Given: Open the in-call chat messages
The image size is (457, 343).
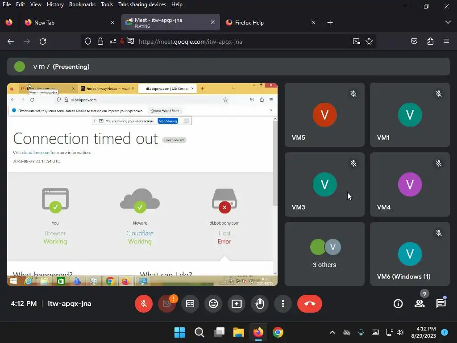Looking at the screenshot, I should tap(441, 304).
